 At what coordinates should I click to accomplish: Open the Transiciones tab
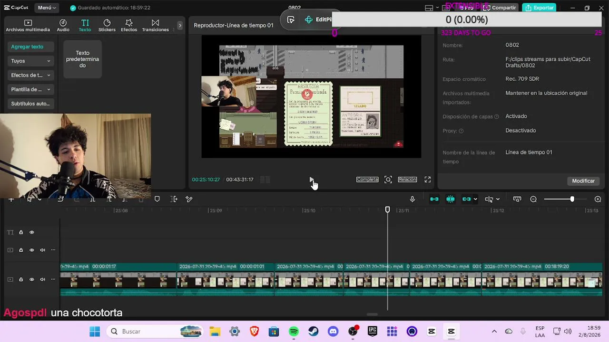[x=155, y=26]
